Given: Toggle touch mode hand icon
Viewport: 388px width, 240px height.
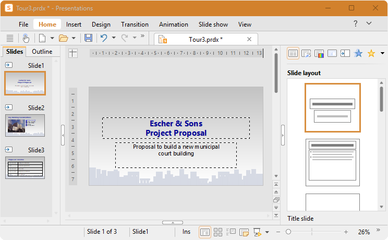Looking at the screenshot, I should [x=26, y=38].
